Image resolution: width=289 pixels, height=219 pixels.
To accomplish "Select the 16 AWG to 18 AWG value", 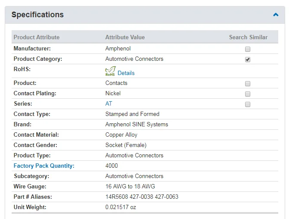I will click(130, 187).
